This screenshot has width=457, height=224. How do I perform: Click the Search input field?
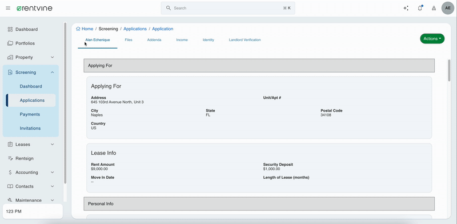point(228,8)
